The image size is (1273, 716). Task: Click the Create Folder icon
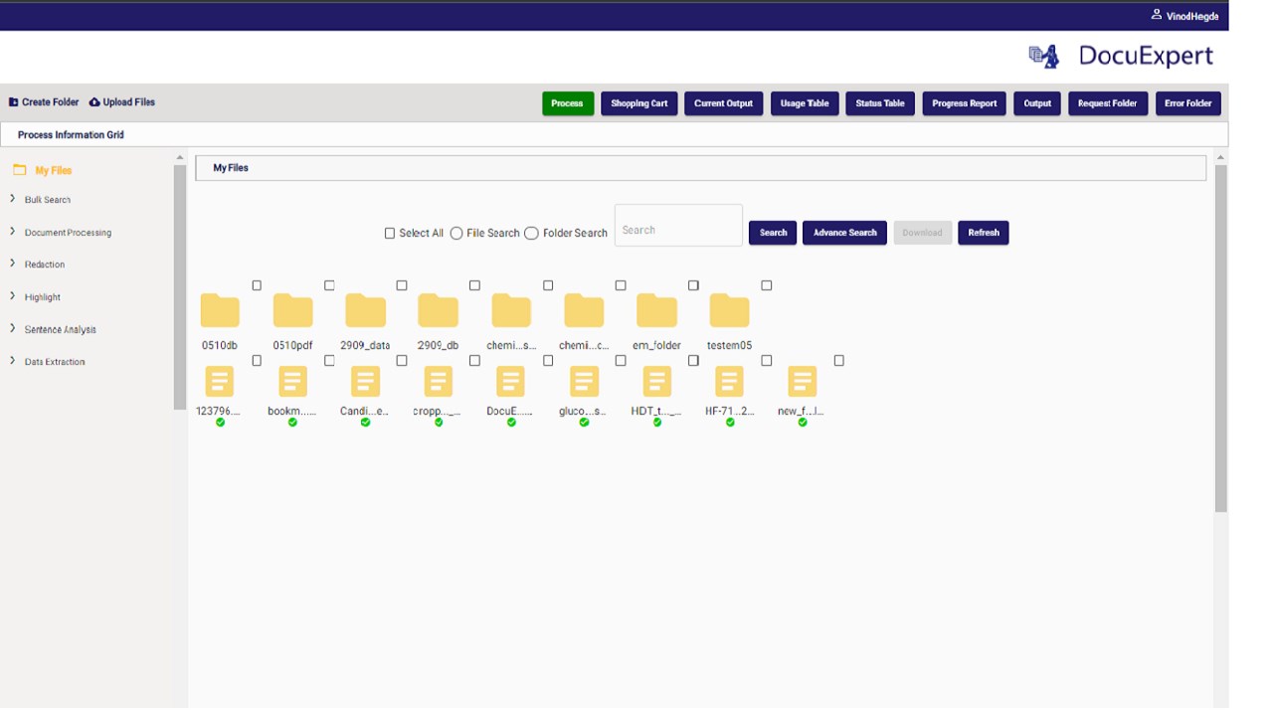[14, 102]
